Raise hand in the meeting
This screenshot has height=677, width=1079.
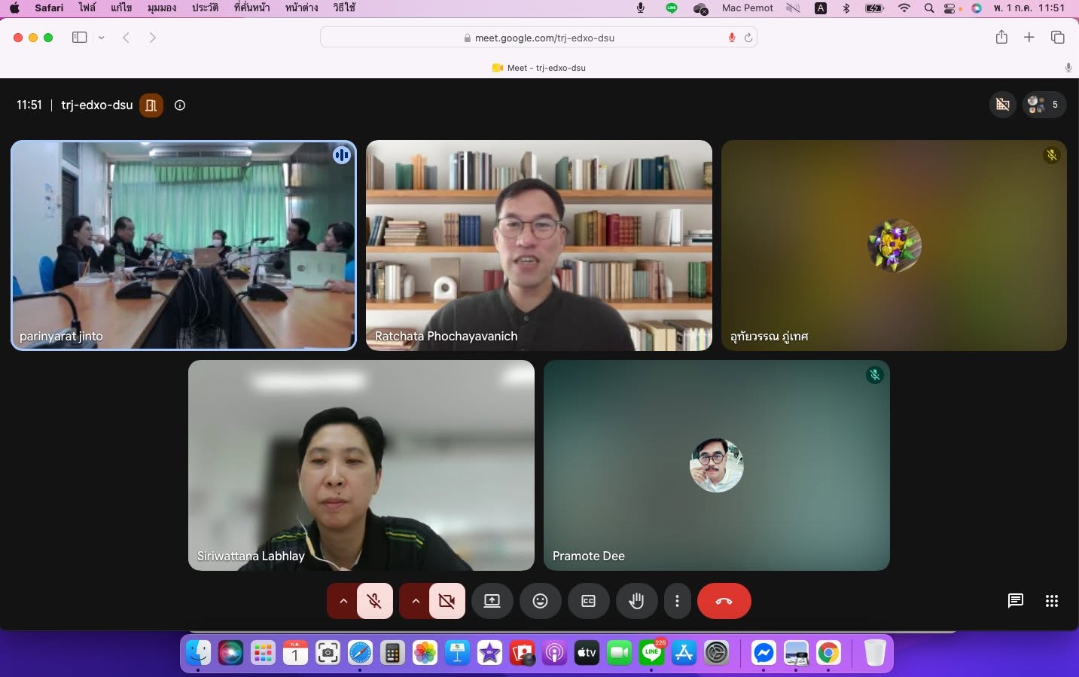point(636,601)
